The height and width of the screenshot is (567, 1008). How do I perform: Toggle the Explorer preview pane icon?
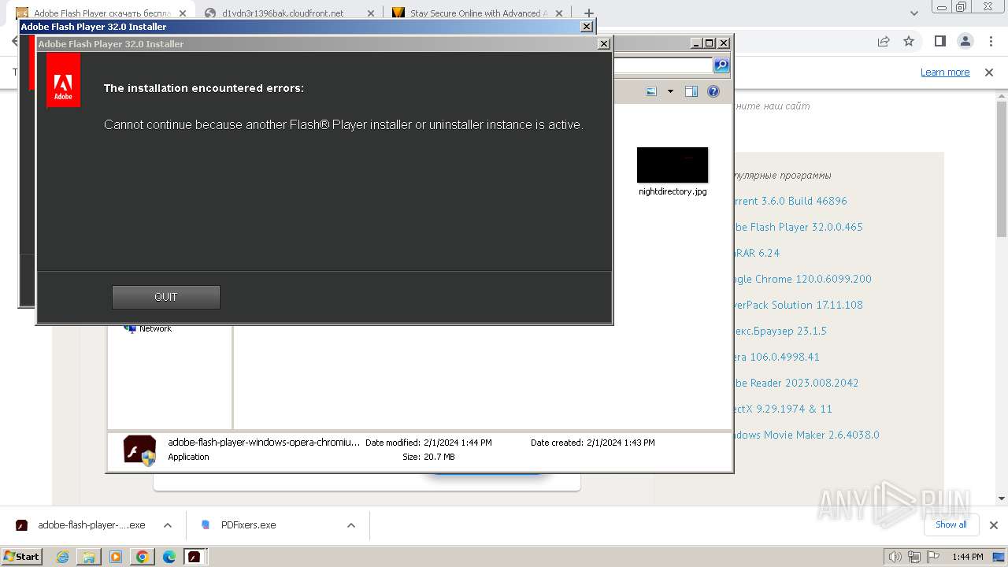(691, 91)
